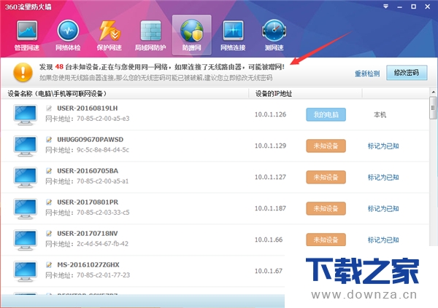438x308 pixels.
Task: Click computer icon for UHUGGO9G70PAWSD
Action: (25, 146)
